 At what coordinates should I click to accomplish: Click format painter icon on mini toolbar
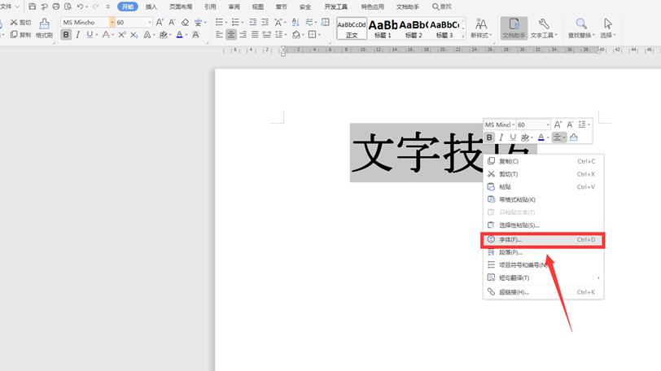(x=573, y=137)
